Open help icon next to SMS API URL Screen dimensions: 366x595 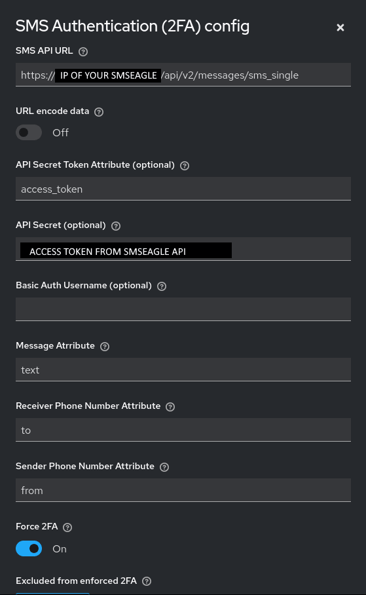pyautogui.click(x=83, y=52)
